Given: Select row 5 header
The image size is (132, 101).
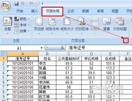Looking at the screenshot, I should click(x=4, y=78).
